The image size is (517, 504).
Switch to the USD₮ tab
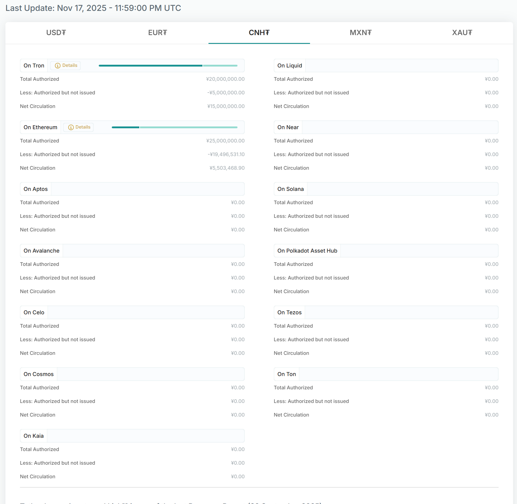coord(56,33)
